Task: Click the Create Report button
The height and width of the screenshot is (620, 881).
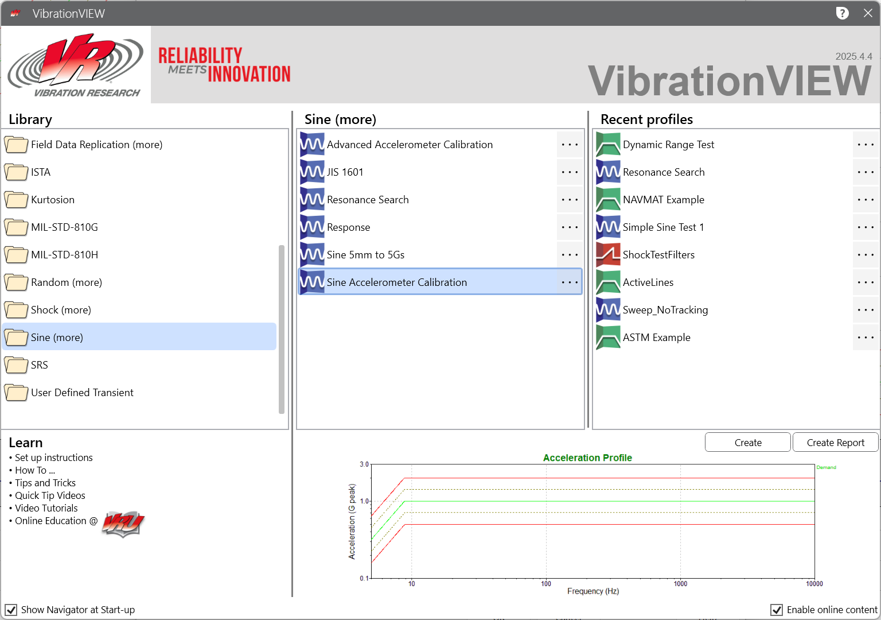Action: click(835, 443)
